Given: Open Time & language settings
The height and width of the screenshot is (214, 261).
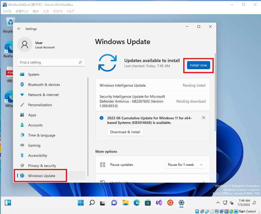Looking at the screenshot, I should (x=51, y=135).
